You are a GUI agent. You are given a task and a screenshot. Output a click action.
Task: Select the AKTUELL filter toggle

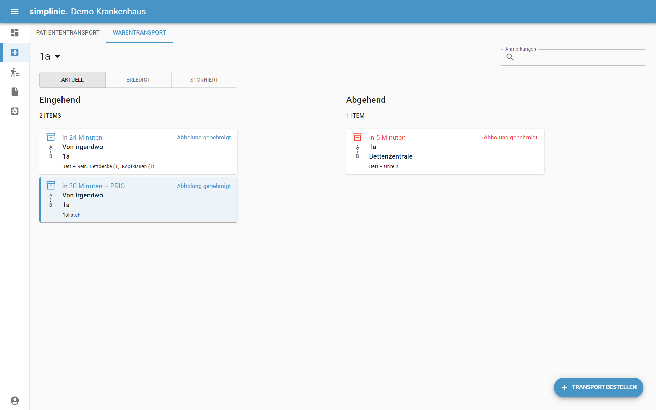72,80
